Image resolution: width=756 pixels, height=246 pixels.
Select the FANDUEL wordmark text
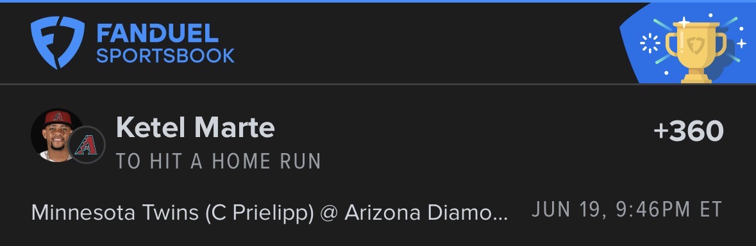[x=157, y=33]
